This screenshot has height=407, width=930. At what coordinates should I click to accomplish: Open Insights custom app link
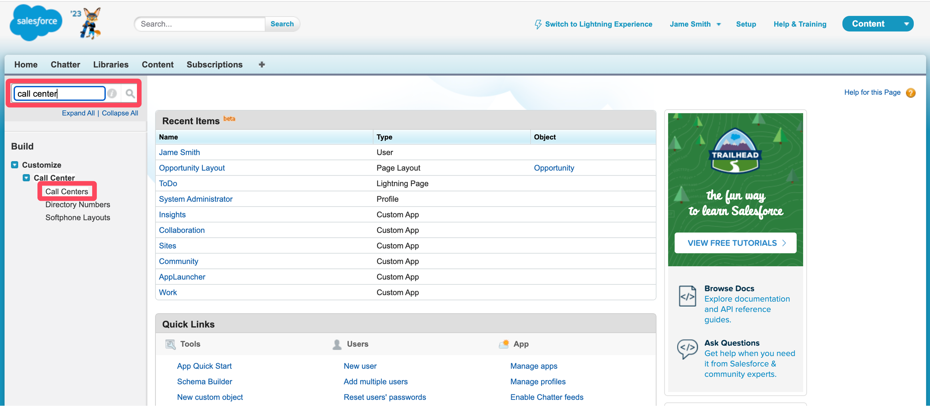[x=172, y=214]
